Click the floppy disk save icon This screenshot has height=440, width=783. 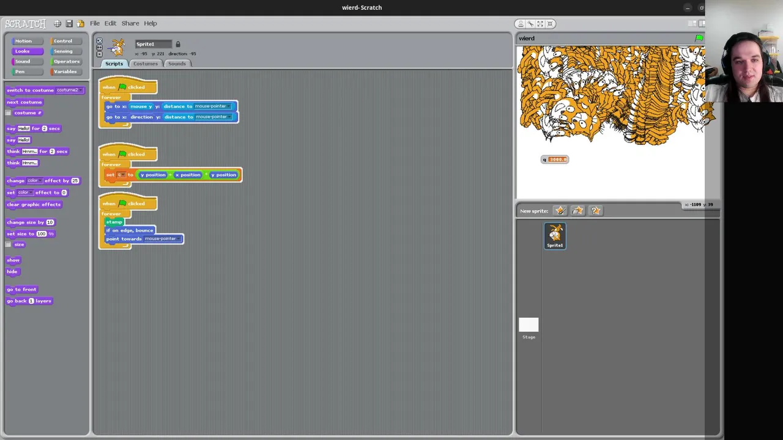click(x=69, y=23)
